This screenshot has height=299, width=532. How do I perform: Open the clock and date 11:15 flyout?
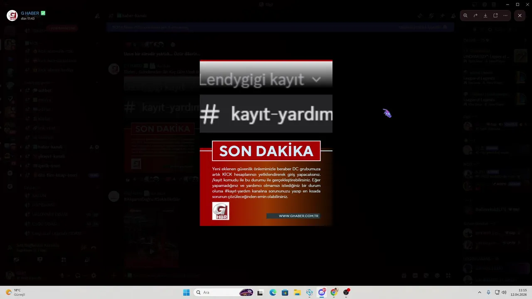pyautogui.click(x=519, y=292)
